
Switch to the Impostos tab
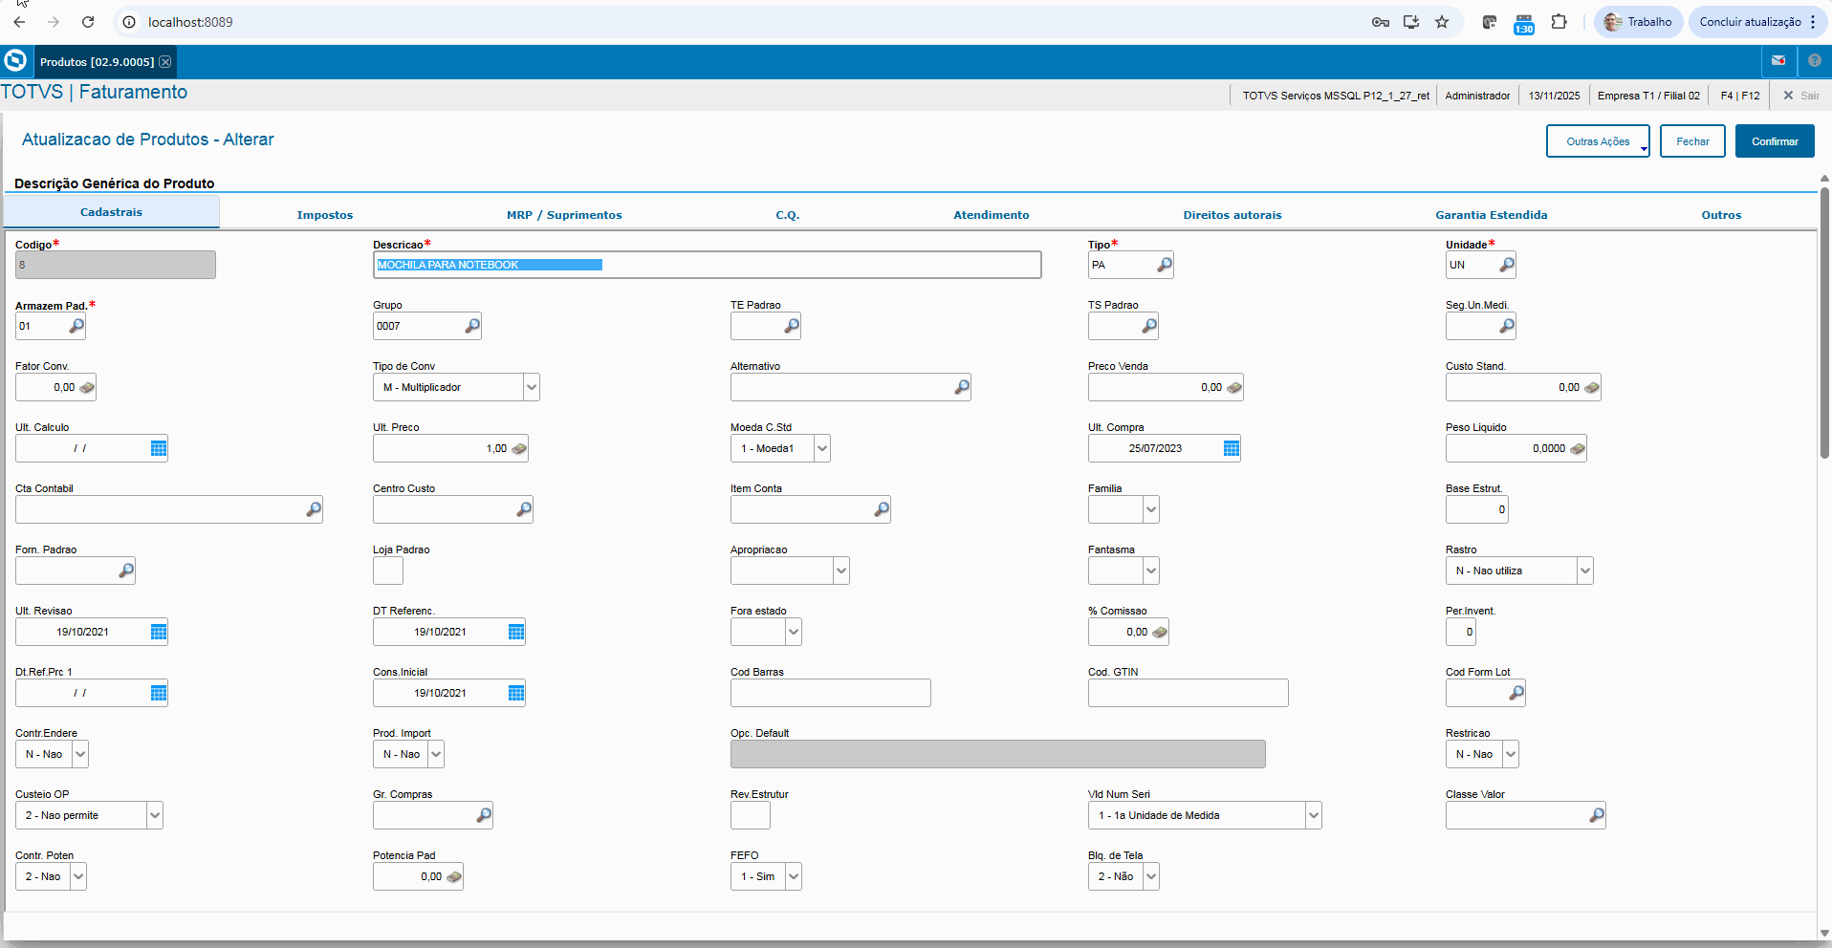point(325,215)
